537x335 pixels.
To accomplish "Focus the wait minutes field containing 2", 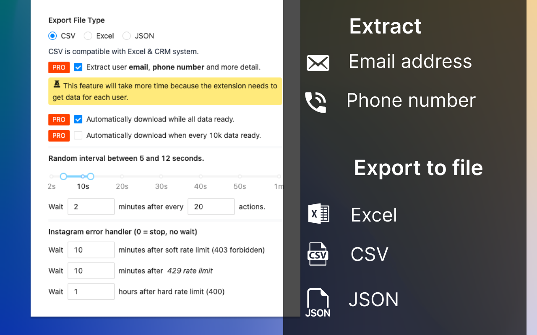I will tap(91, 207).
